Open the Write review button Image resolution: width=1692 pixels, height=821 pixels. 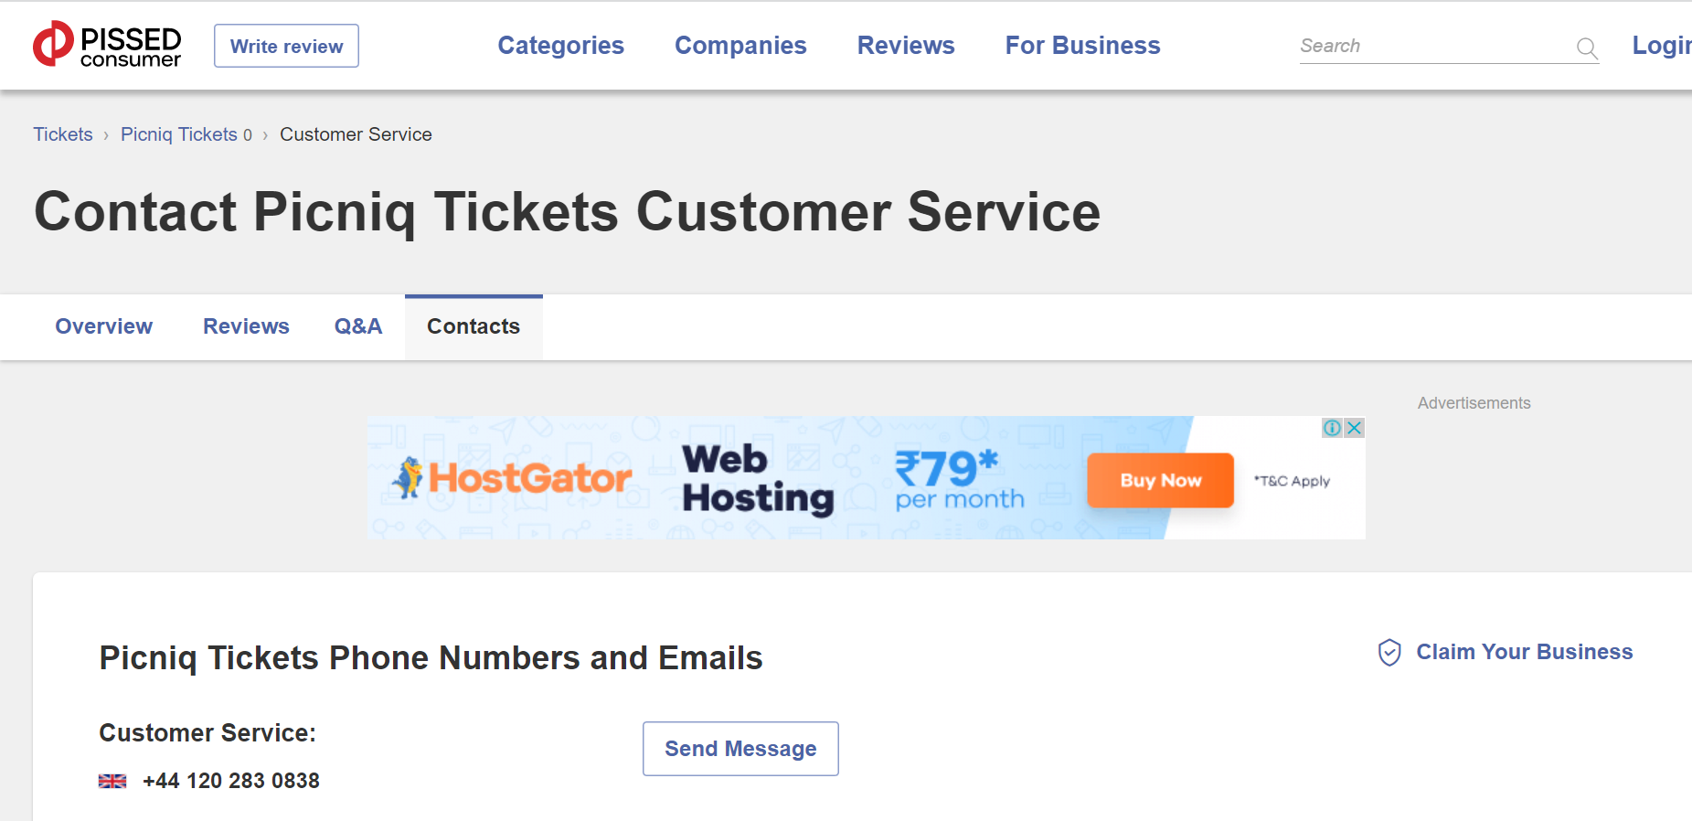point(286,46)
